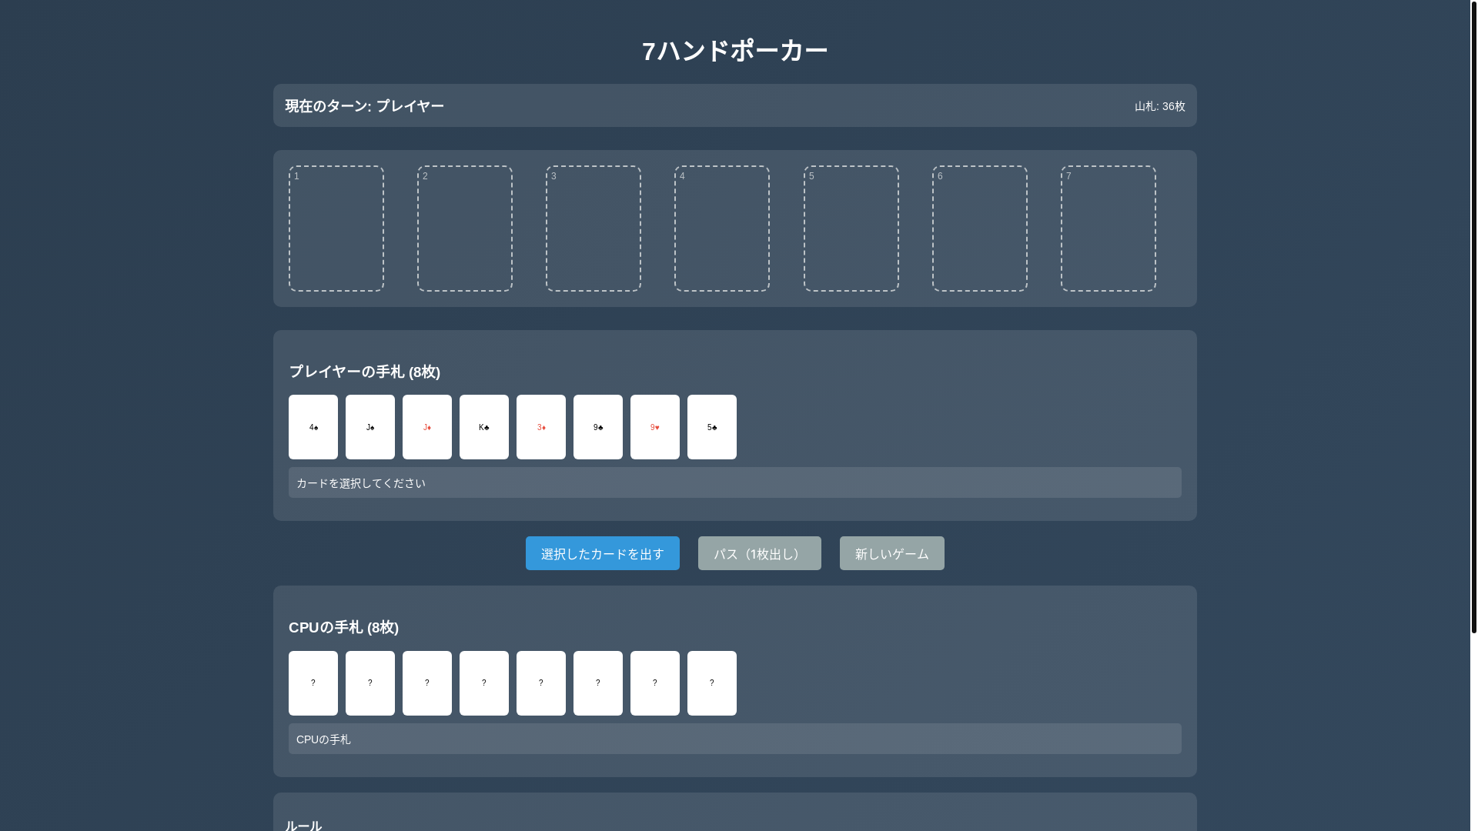
Task: Click the ルール section heading
Action: click(303, 825)
